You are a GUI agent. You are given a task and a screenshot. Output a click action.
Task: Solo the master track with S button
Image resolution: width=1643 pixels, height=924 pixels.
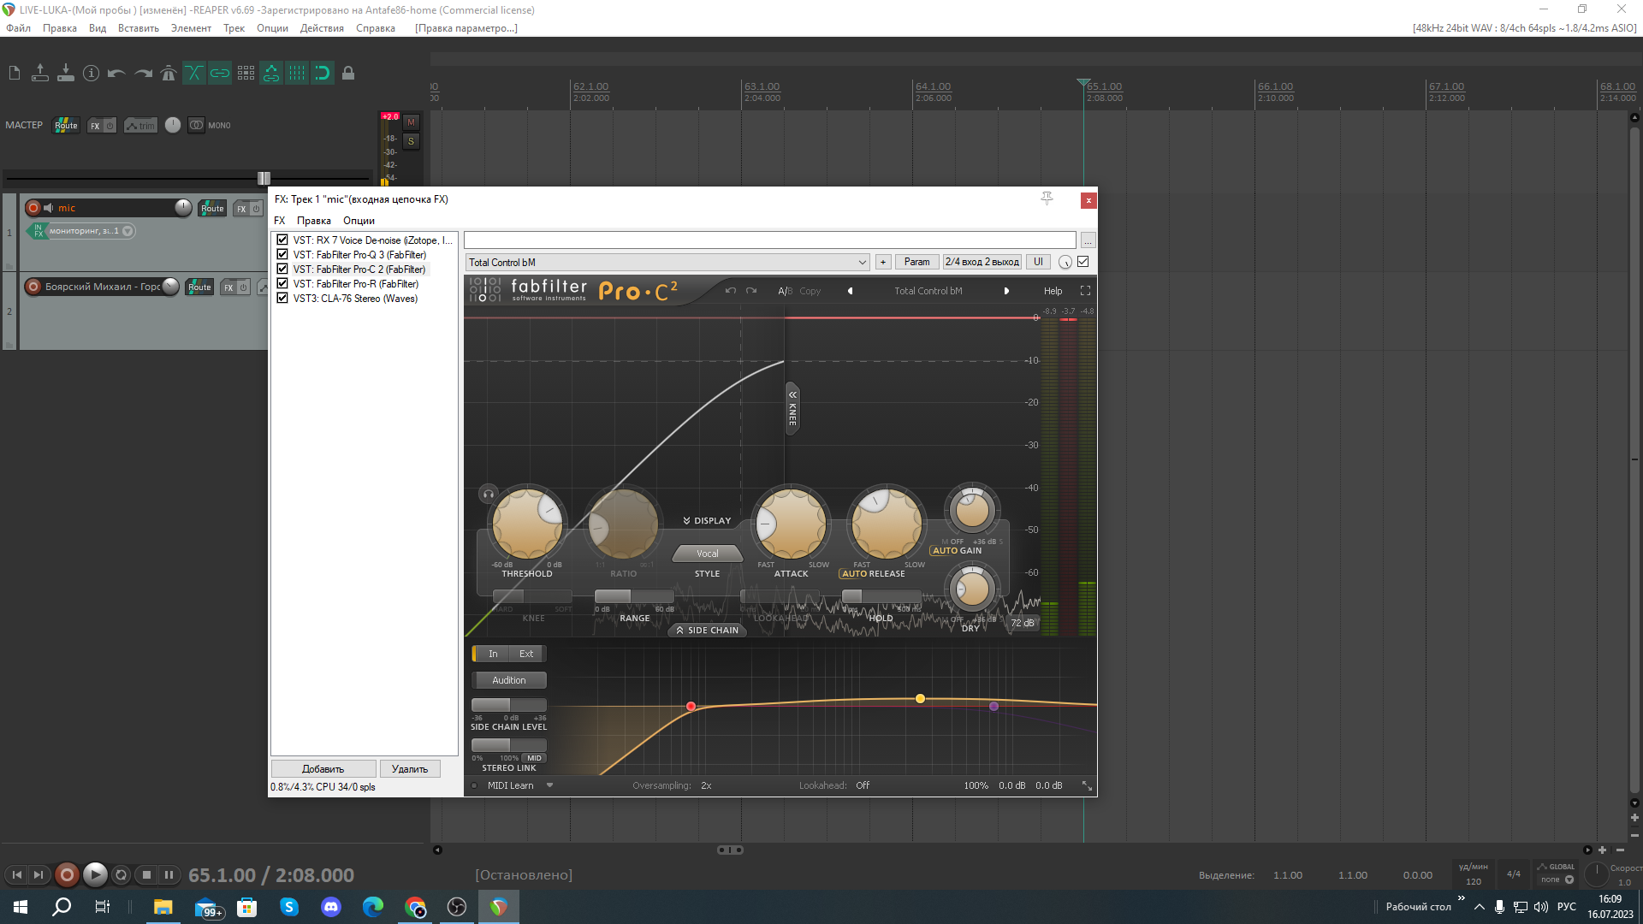pyautogui.click(x=411, y=141)
